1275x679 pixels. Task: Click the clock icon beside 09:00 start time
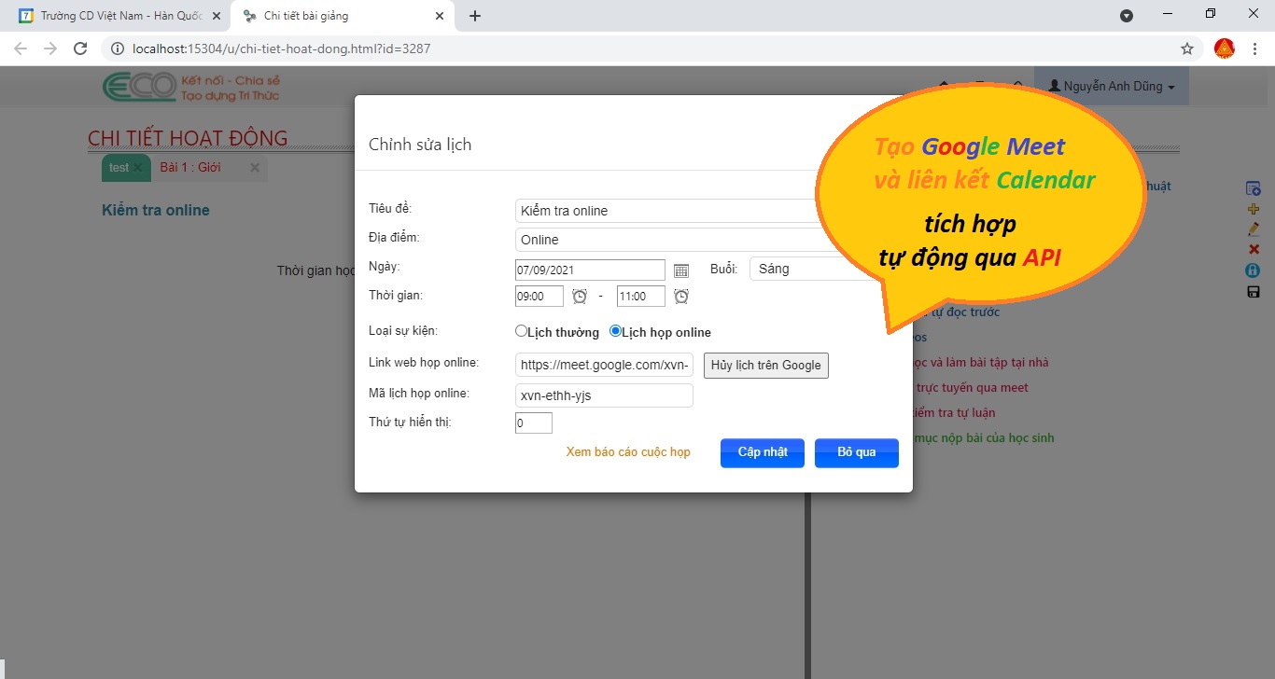[580, 296]
